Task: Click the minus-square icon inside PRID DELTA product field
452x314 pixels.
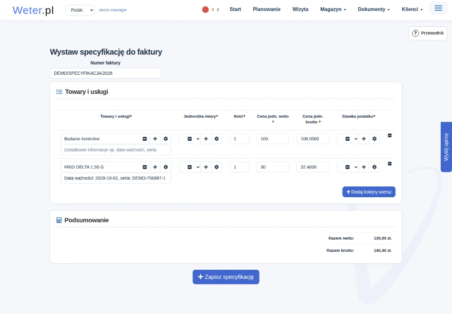Action: [x=145, y=167]
